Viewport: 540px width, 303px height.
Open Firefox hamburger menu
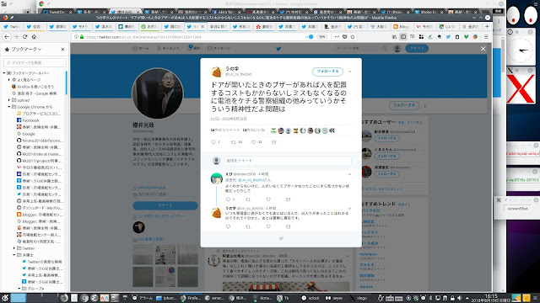[486, 37]
